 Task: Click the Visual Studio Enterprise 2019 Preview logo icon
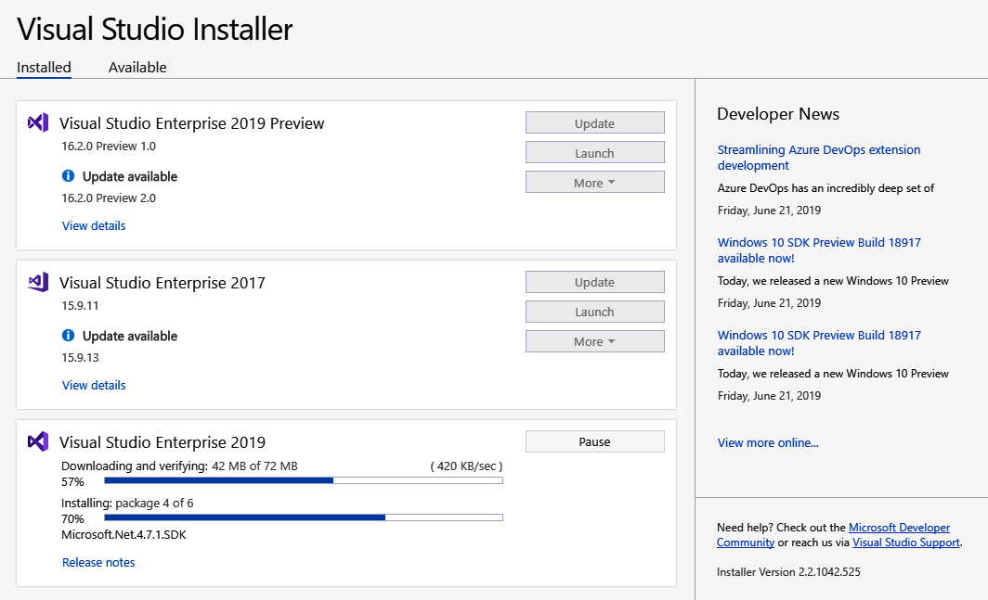point(38,122)
